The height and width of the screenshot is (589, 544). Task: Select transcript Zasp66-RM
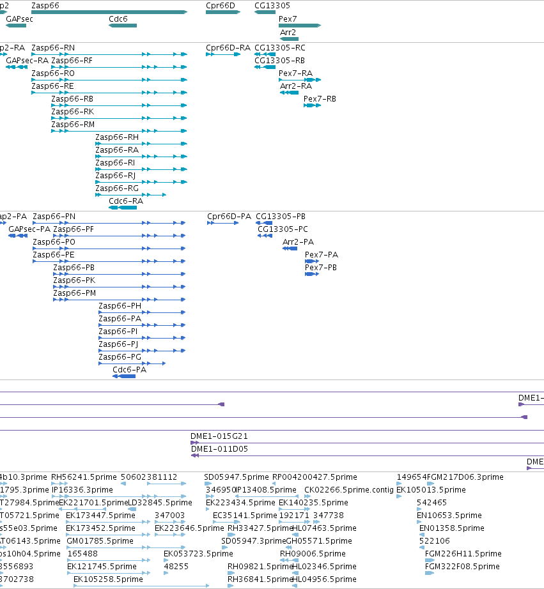tap(73, 125)
